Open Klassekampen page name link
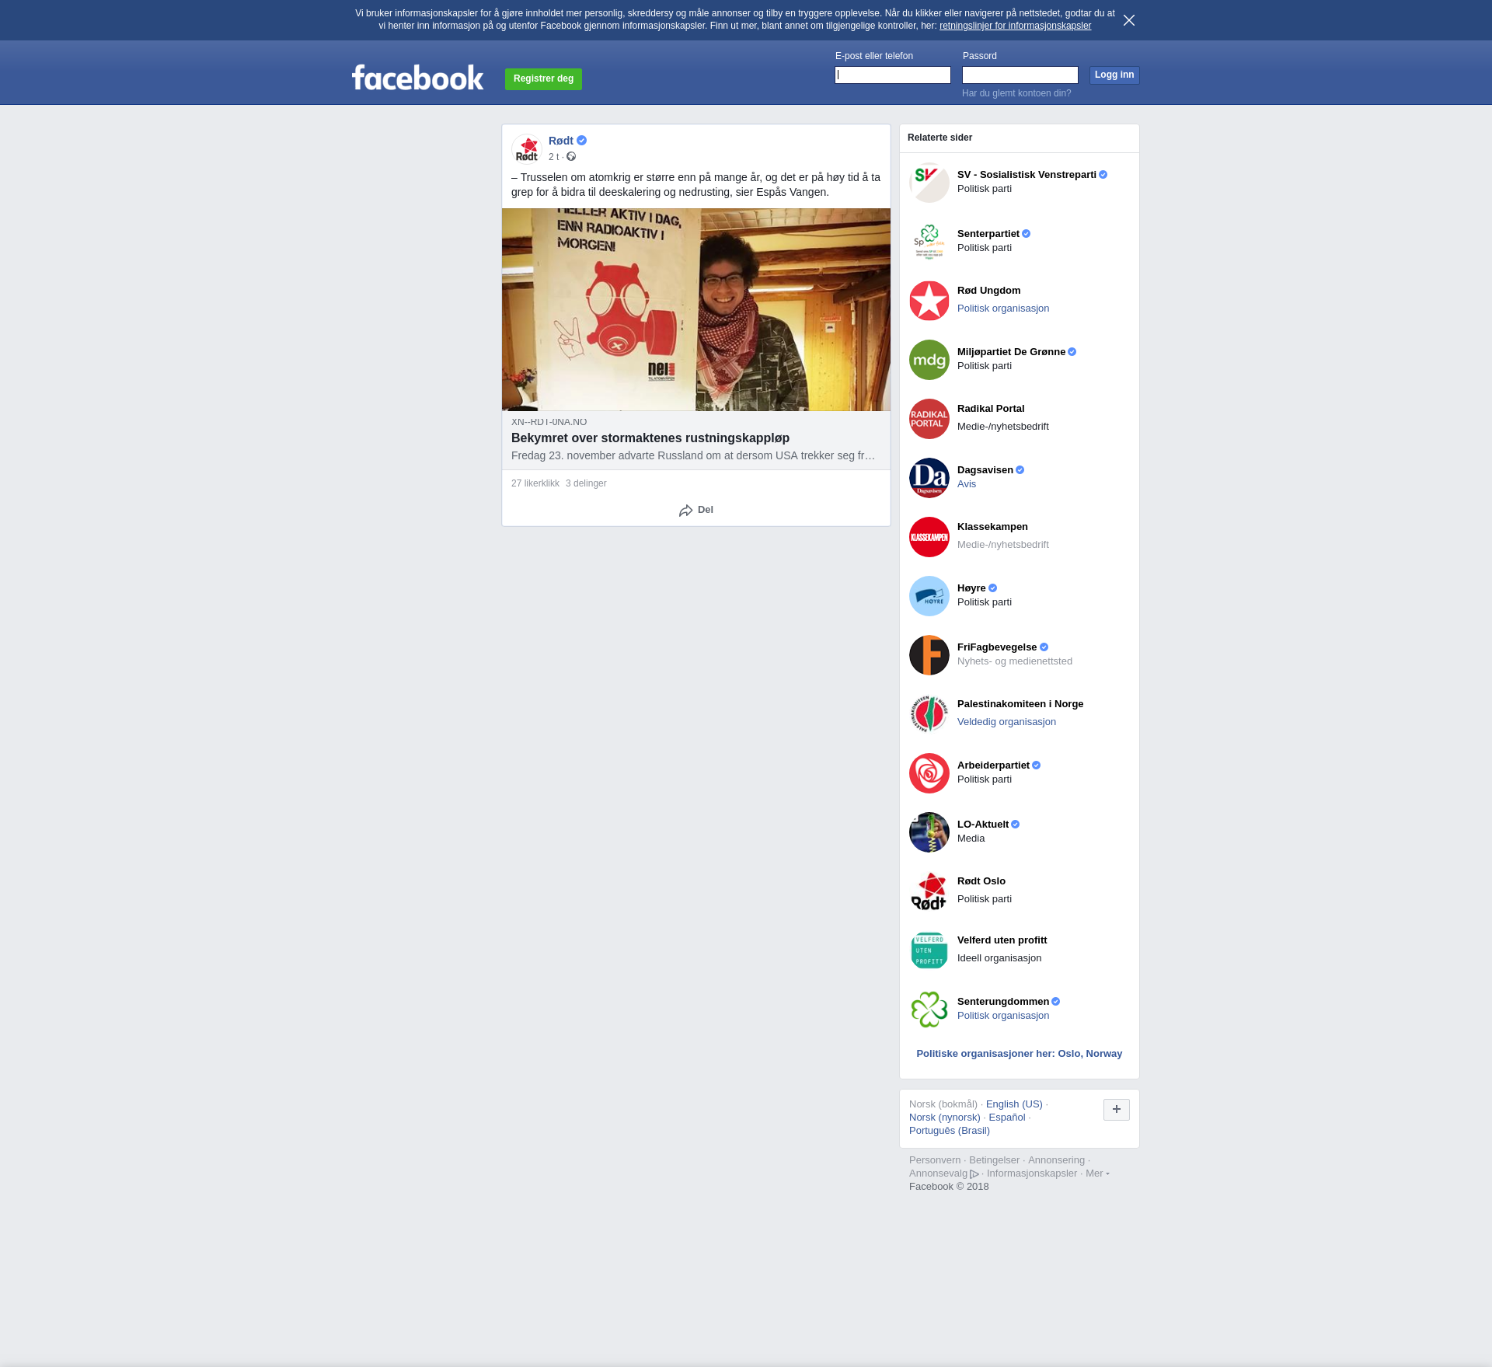The height and width of the screenshot is (1367, 1492). 992,527
